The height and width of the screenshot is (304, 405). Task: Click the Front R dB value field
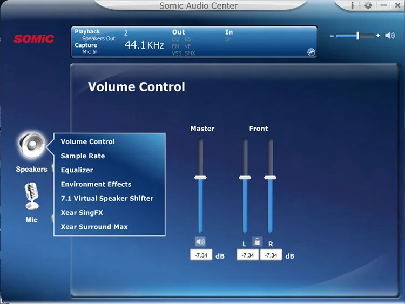(x=271, y=255)
